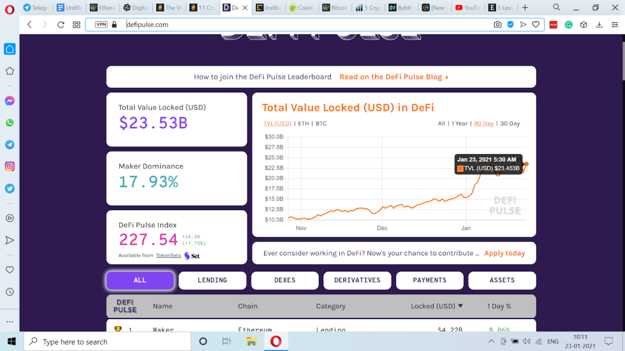Reload the defipulse.com page
625x351 pixels.
pyautogui.click(x=61, y=24)
